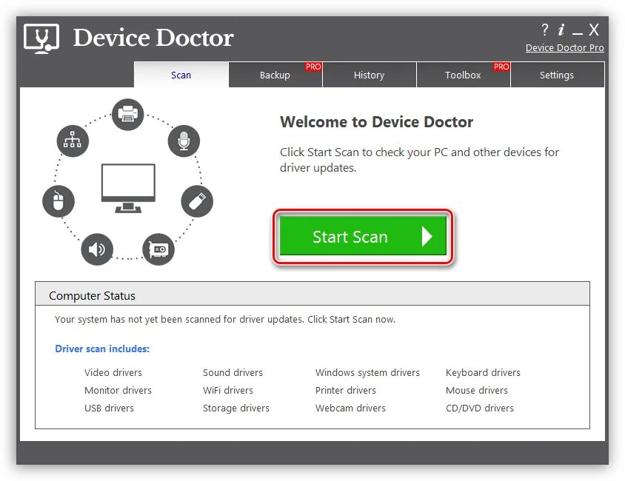625x481 pixels.
Task: Open the Settings tab
Action: click(x=557, y=75)
